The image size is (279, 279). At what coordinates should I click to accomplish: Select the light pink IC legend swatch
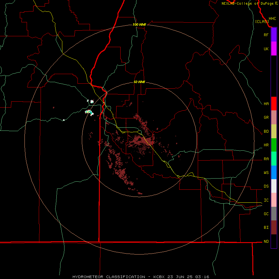pyautogui.click(x=274, y=200)
